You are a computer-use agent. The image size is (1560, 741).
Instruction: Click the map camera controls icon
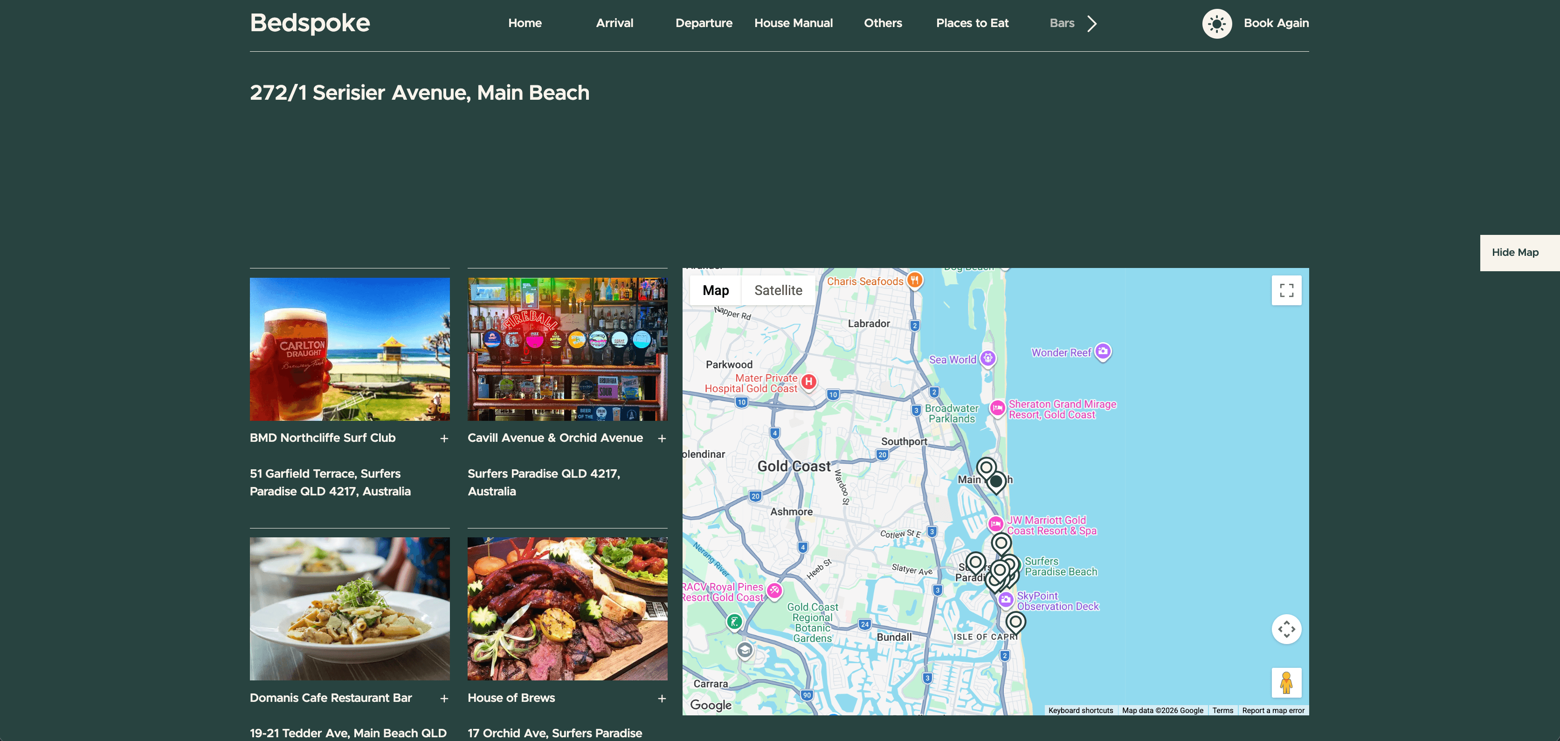[1286, 629]
